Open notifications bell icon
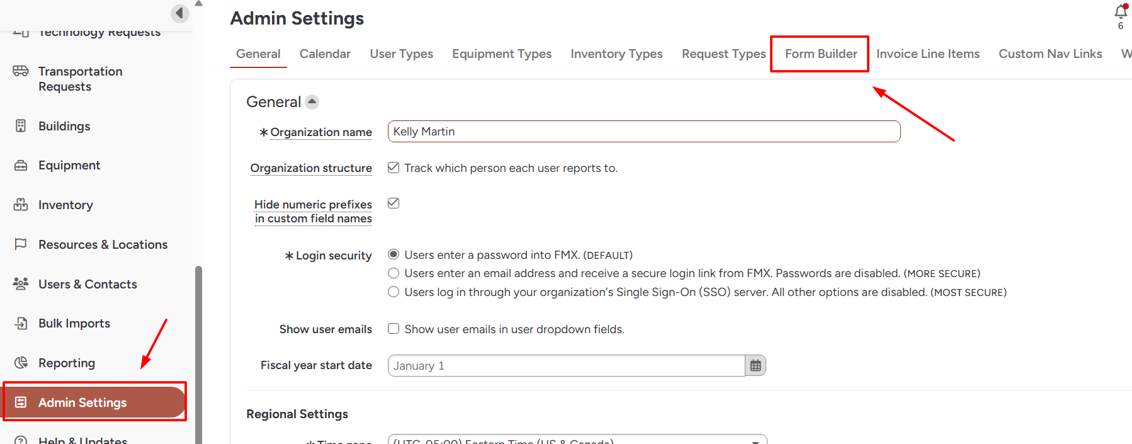Viewport: 1132px width, 444px height. 1120,12
